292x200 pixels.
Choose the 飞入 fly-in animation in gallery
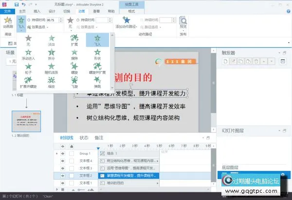[97, 40]
